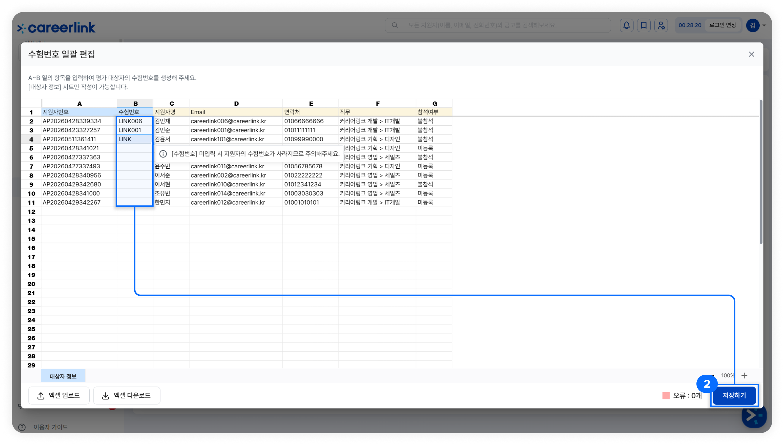
Task: Click email careerlink011@careerlink.kr
Action: coord(236,167)
